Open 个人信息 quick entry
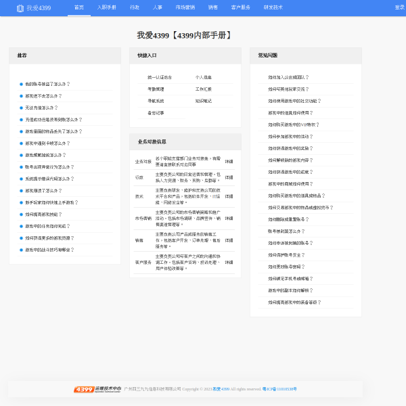This screenshot has width=406, height=406. (x=203, y=77)
